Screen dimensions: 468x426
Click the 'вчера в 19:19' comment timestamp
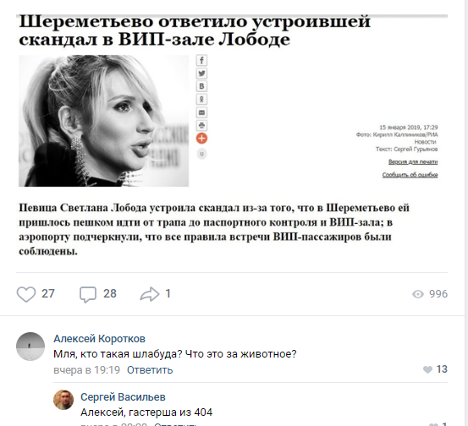[87, 370]
